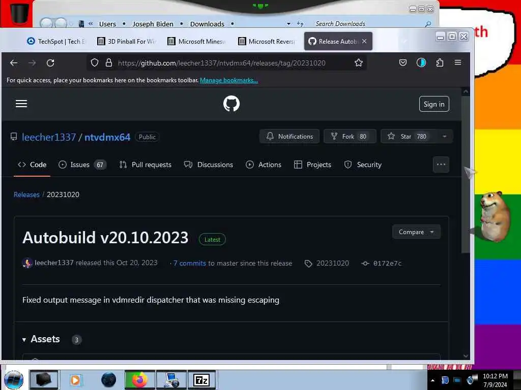This screenshot has height=390, width=521.
Task: View site info via padlock icon
Action: point(109,62)
